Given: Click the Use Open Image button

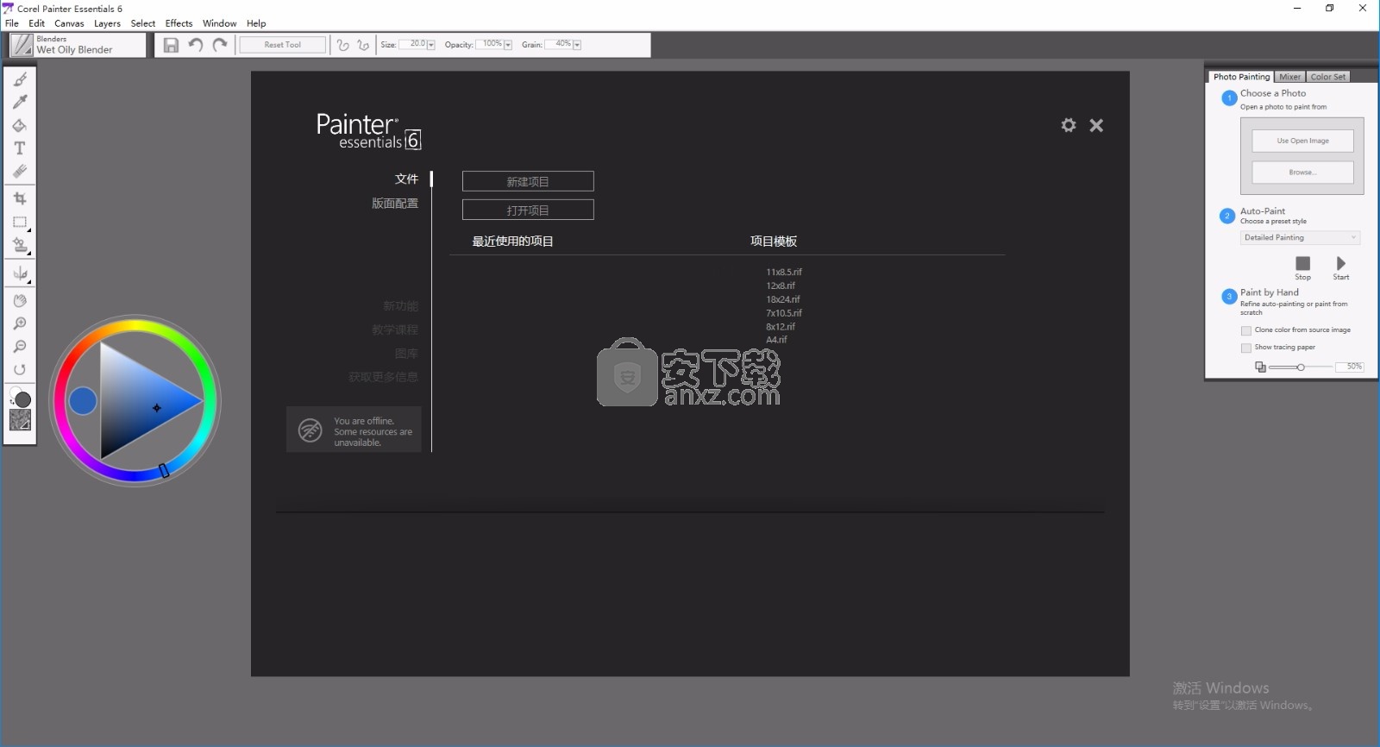Looking at the screenshot, I should pos(1302,141).
